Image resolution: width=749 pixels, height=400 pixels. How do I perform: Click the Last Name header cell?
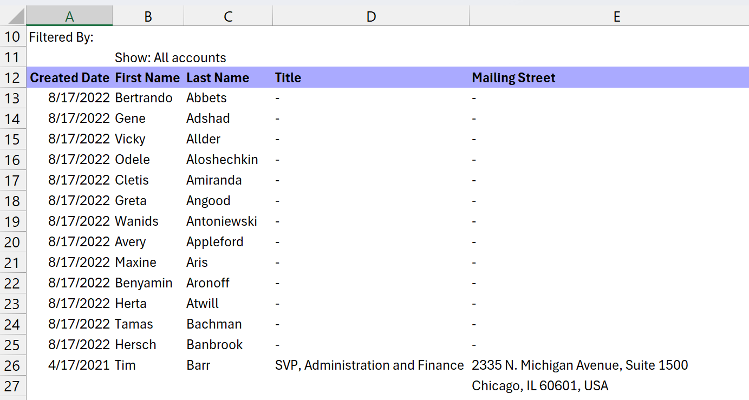pos(228,77)
